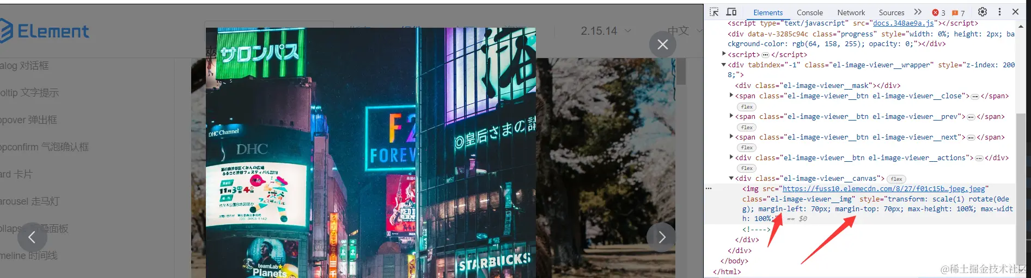
Task: Switch to the Sources tab
Action: coord(892,12)
